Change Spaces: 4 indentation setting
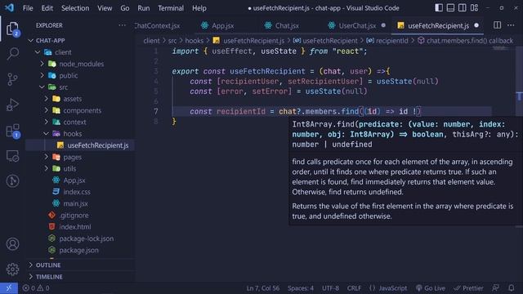This screenshot has height=294, width=523. pyautogui.click(x=301, y=288)
